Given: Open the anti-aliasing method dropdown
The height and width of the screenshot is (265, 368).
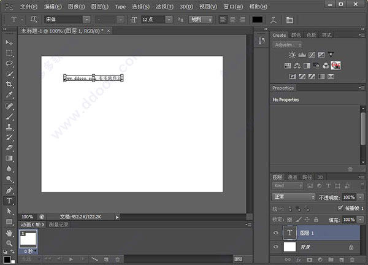Looking at the screenshot, I should tap(201, 20).
